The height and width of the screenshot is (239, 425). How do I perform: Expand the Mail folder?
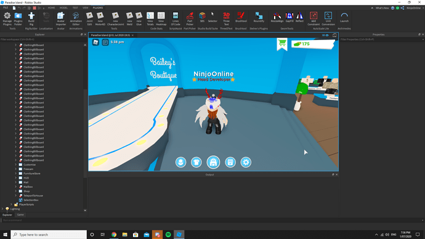pyautogui.click(x=15, y=182)
